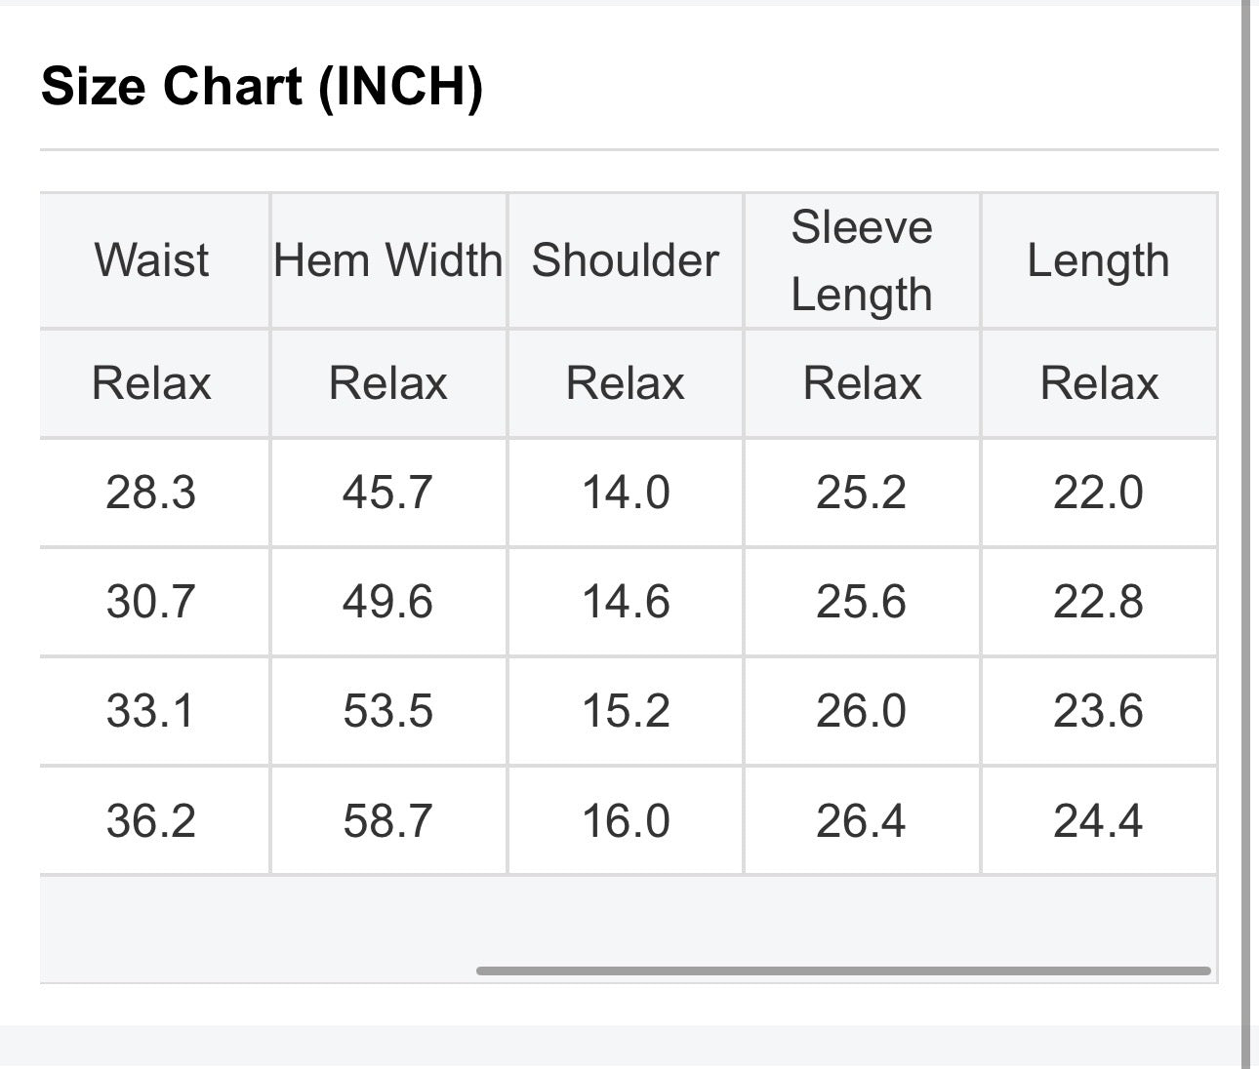
Task: Click the 53.5 hem width cell
Action: (388, 710)
